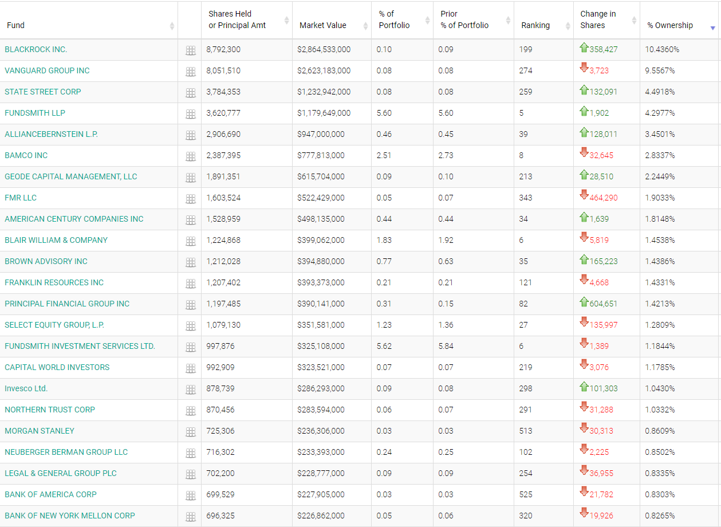Select ownership value 4.2977%

pos(660,113)
